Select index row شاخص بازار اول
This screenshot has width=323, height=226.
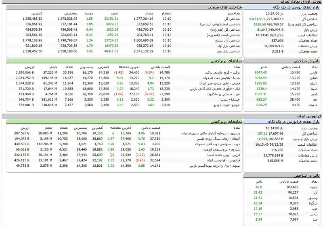pyautogui.click(x=124, y=46)
